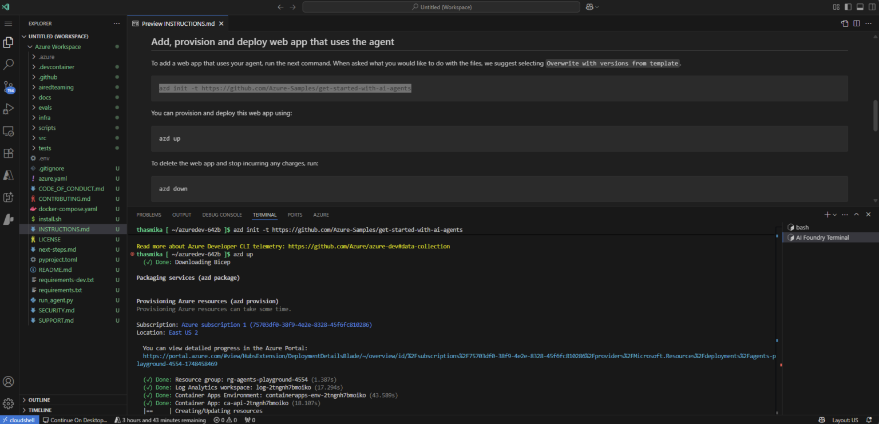Image resolution: width=879 pixels, height=424 pixels.
Task: Switch to the PROBLEMS tab
Action: click(x=148, y=215)
